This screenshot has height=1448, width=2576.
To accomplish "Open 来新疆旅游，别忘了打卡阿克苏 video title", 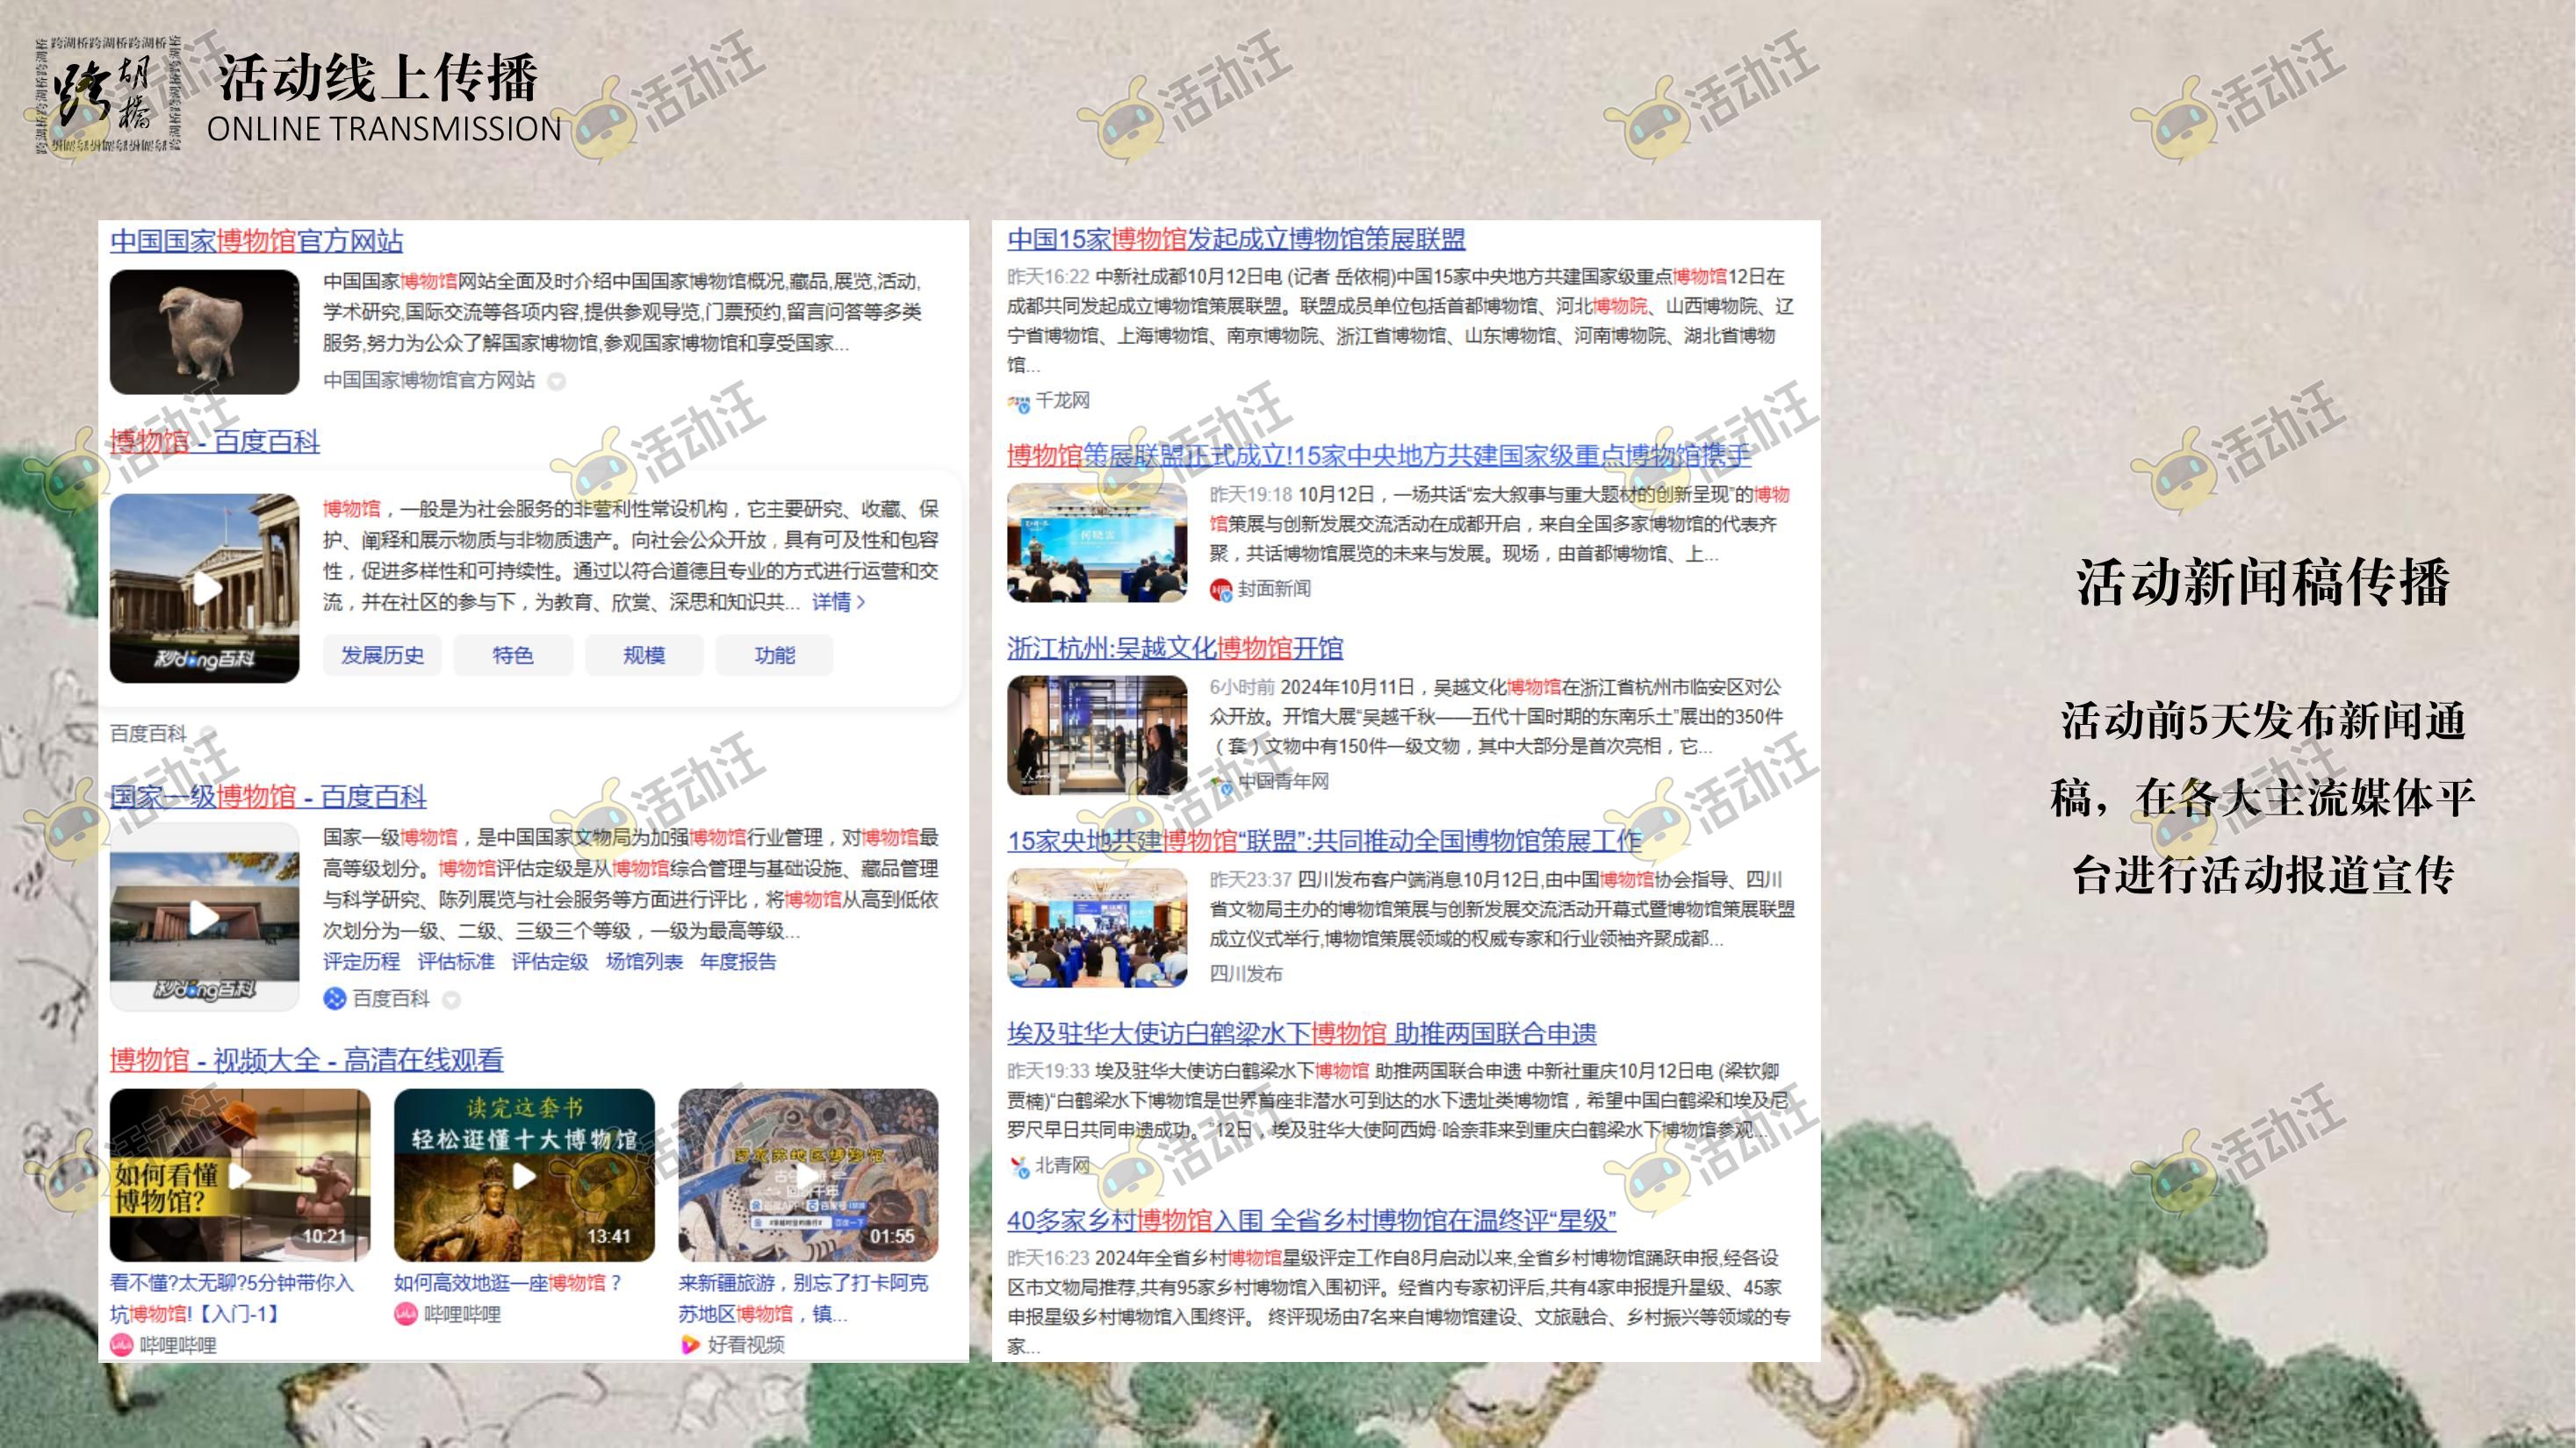I will coord(803,1298).
